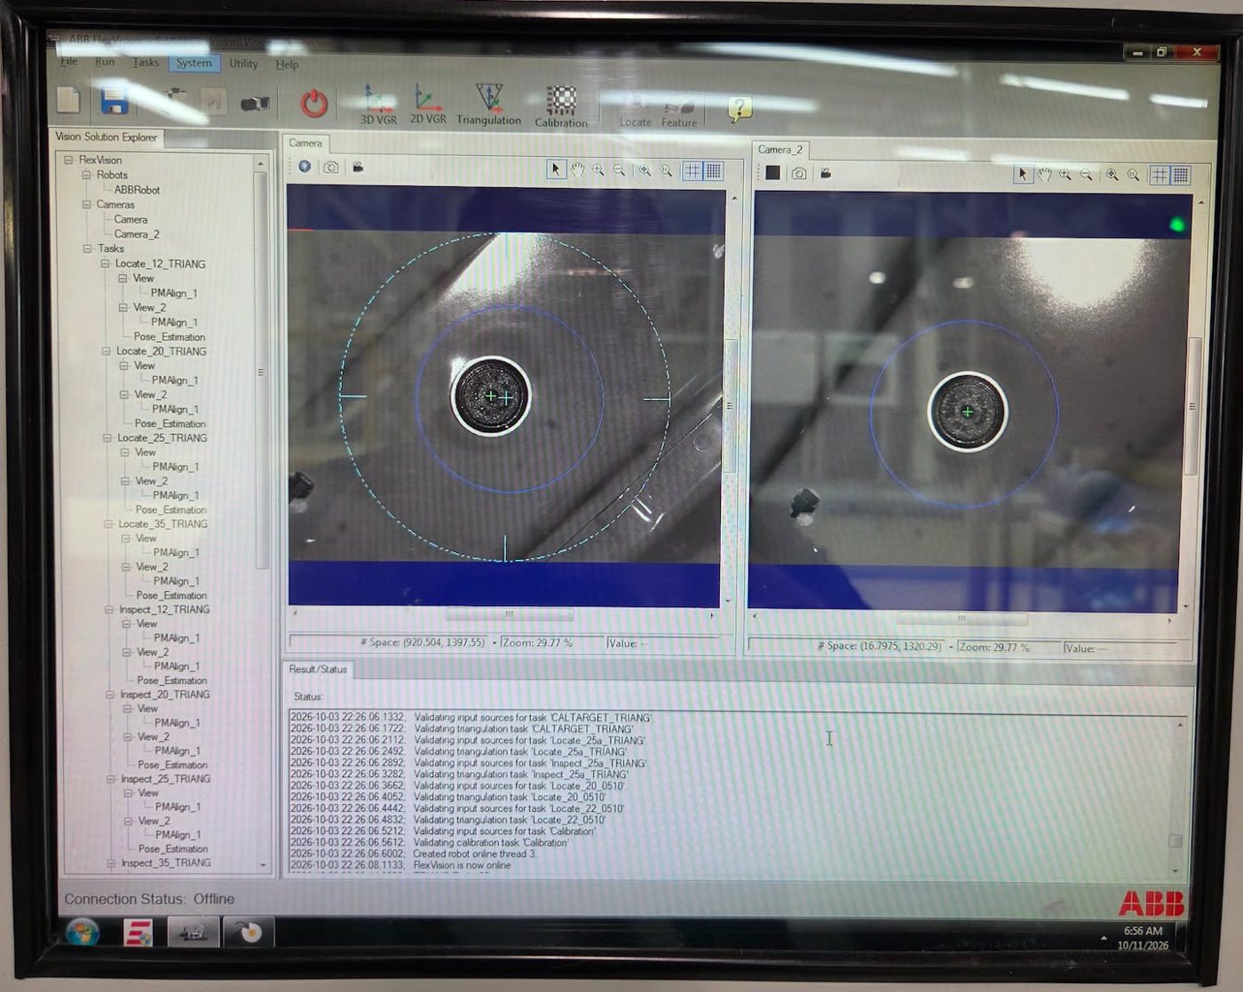Image resolution: width=1243 pixels, height=992 pixels.
Task: Click snapshot camera icon in Camera panel
Action: pyautogui.click(x=331, y=167)
